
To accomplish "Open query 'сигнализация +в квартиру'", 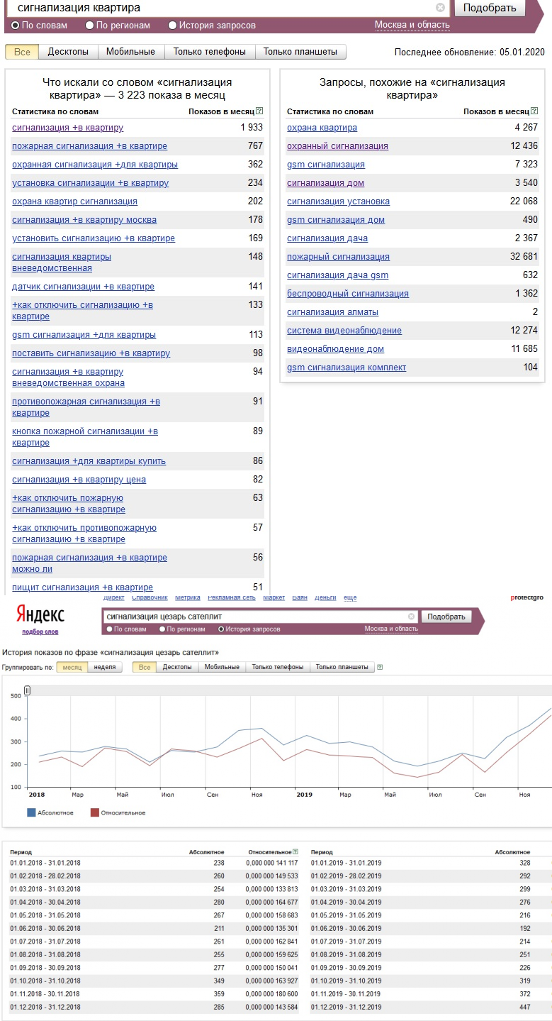I will [68, 128].
